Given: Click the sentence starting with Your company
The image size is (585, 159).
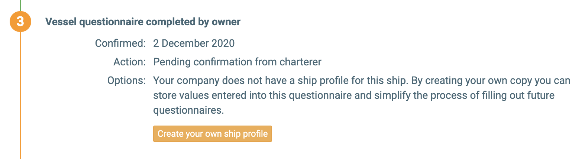Looking at the screenshot, I should point(279,81).
